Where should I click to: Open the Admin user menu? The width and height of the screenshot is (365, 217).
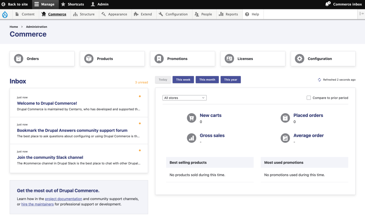[100, 4]
